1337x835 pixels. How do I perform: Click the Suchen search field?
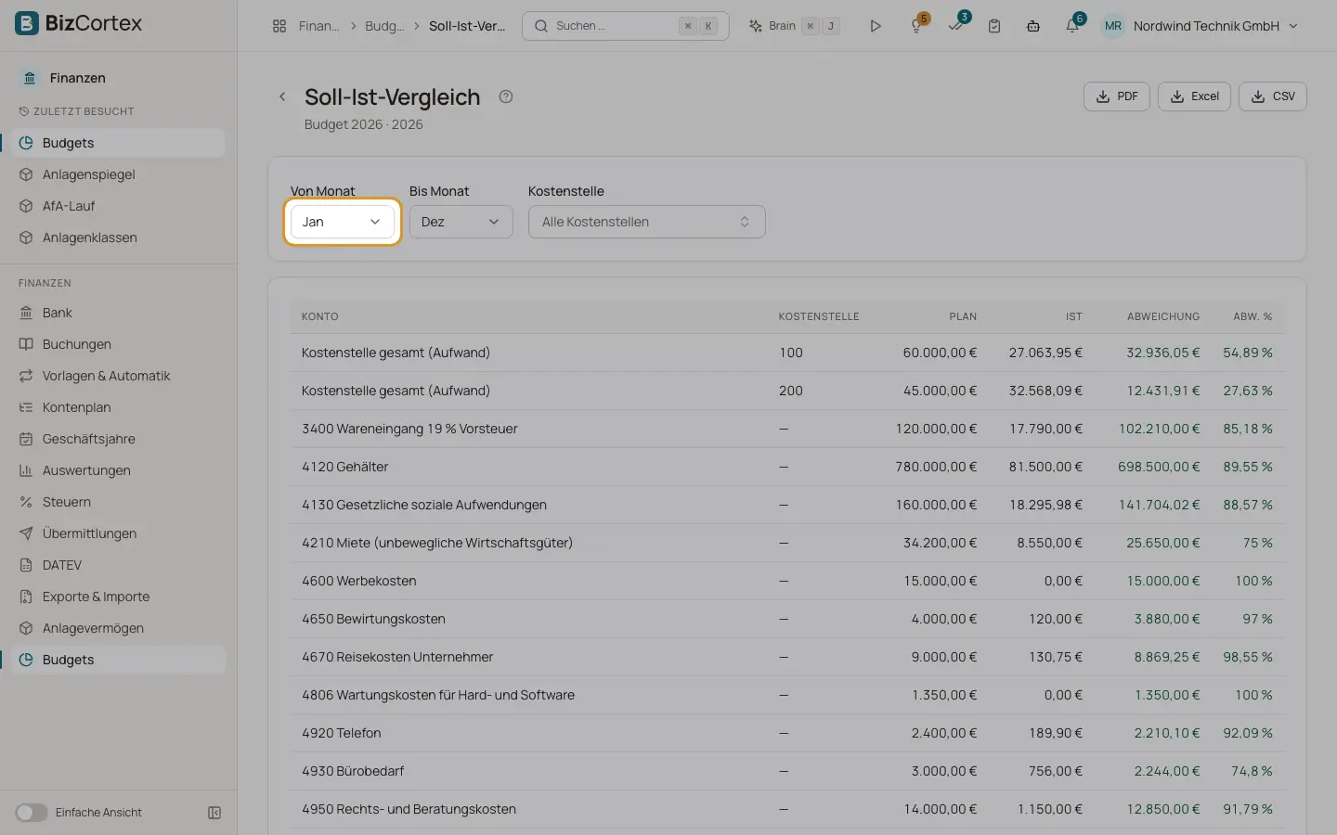pyautogui.click(x=626, y=26)
